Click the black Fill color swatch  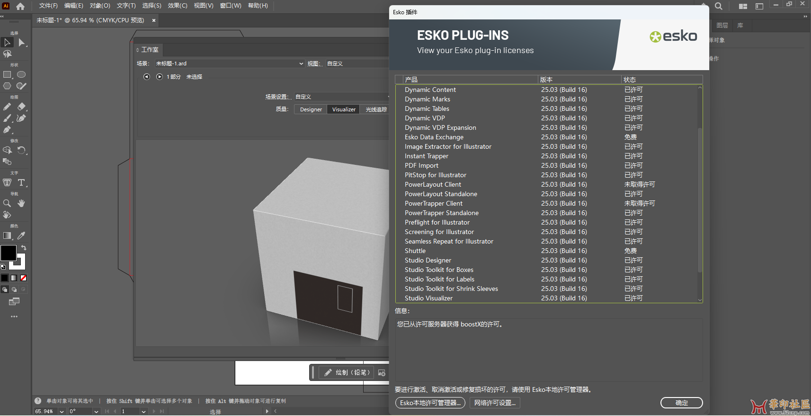8,253
